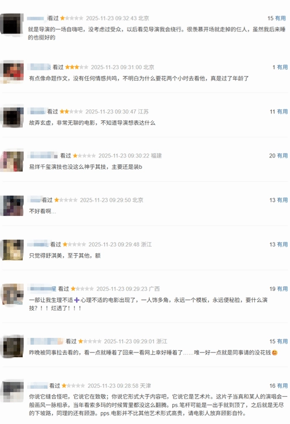290x424 pixels.
Task: Open the avatar of the first Beijing reviewer
Action: [11, 24]
